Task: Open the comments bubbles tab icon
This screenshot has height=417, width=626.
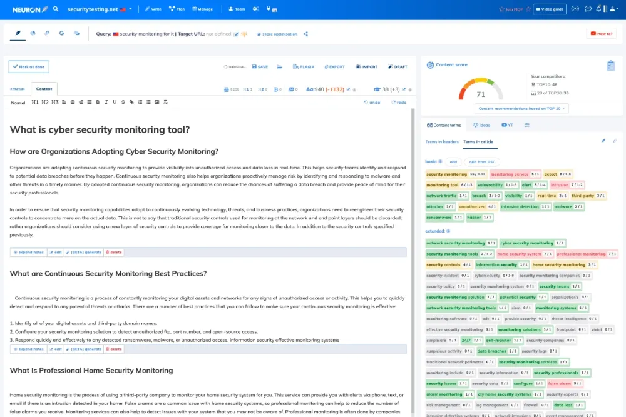Action: (x=76, y=33)
